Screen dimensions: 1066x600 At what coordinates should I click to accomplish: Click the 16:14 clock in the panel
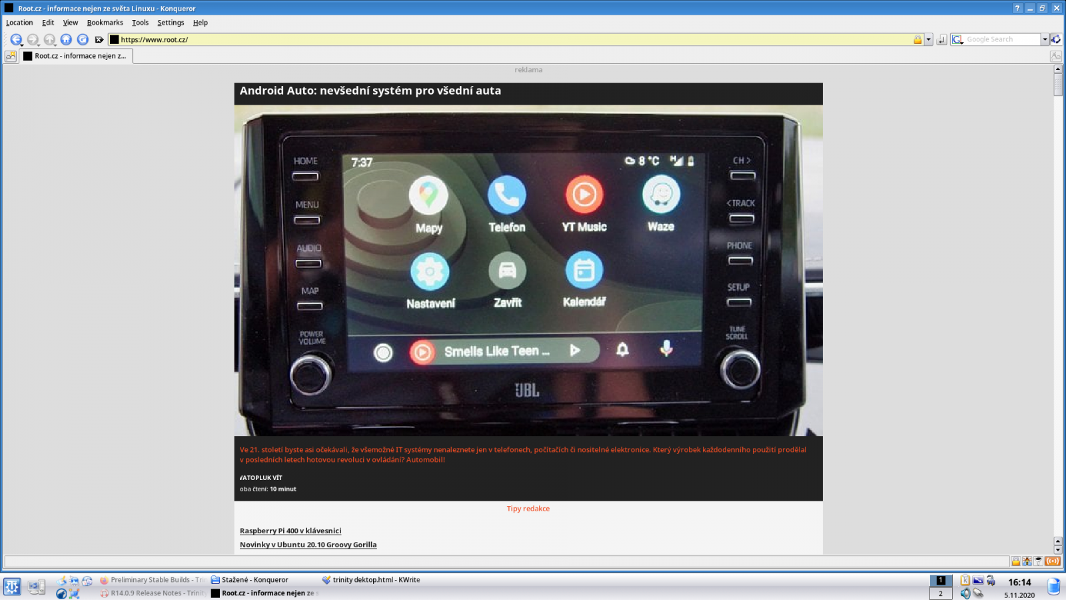(1019, 582)
